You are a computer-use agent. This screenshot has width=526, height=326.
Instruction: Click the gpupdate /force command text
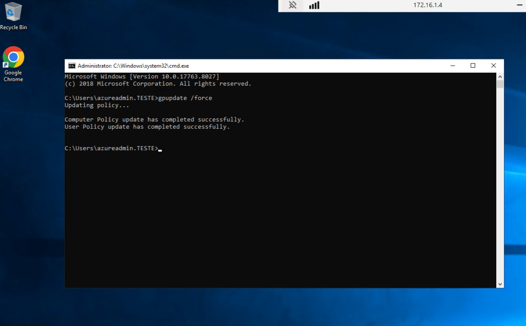click(186, 98)
